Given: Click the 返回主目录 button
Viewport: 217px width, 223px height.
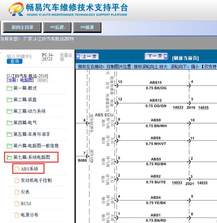Looking at the screenshot, I should [22, 27].
